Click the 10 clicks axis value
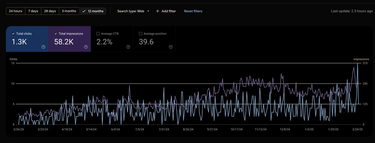The height and width of the screenshot is (143, 375). pyautogui.click(x=12, y=83)
